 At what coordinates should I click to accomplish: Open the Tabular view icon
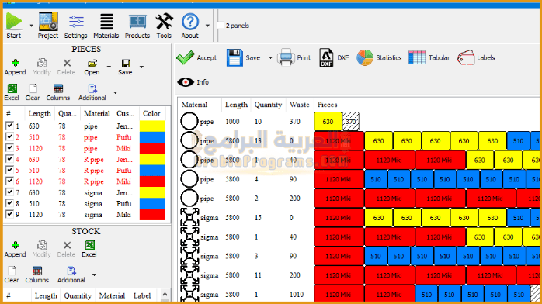coord(417,57)
